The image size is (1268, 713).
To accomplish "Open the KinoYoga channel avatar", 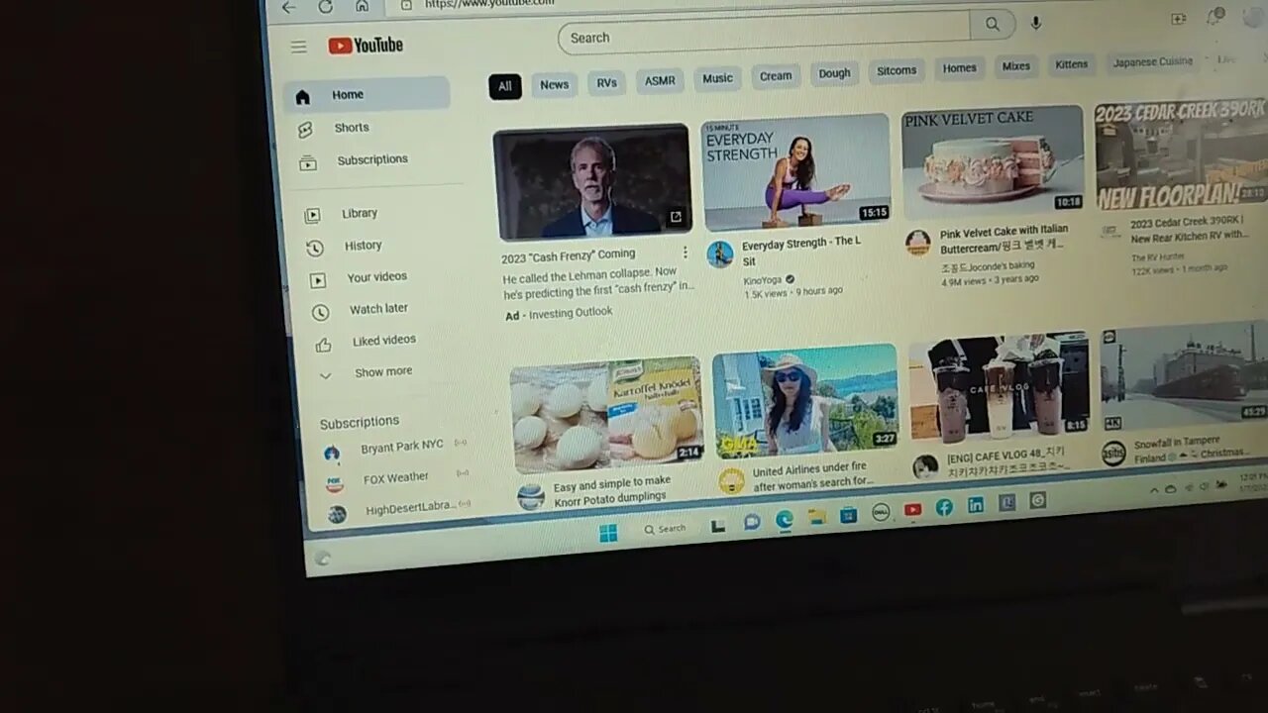I will (x=720, y=255).
